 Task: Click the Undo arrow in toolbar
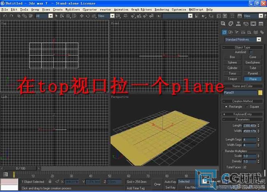5,16
